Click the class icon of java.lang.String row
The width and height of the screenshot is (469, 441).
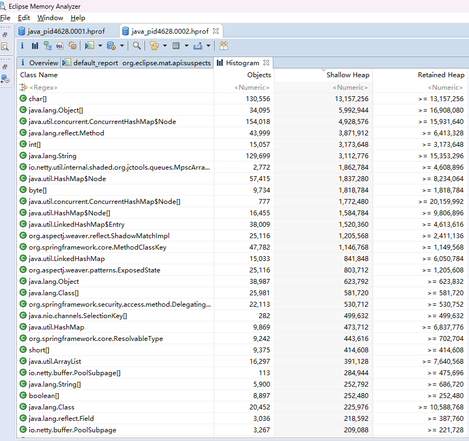coord(23,156)
